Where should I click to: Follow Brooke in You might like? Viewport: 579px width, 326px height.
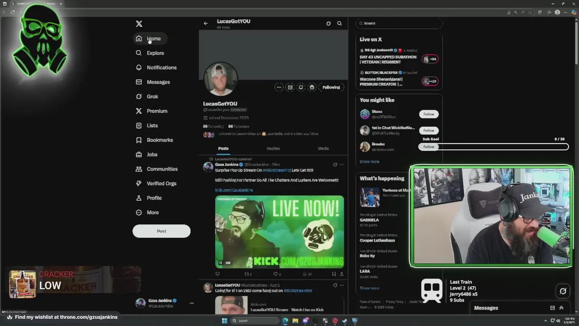[429, 147]
